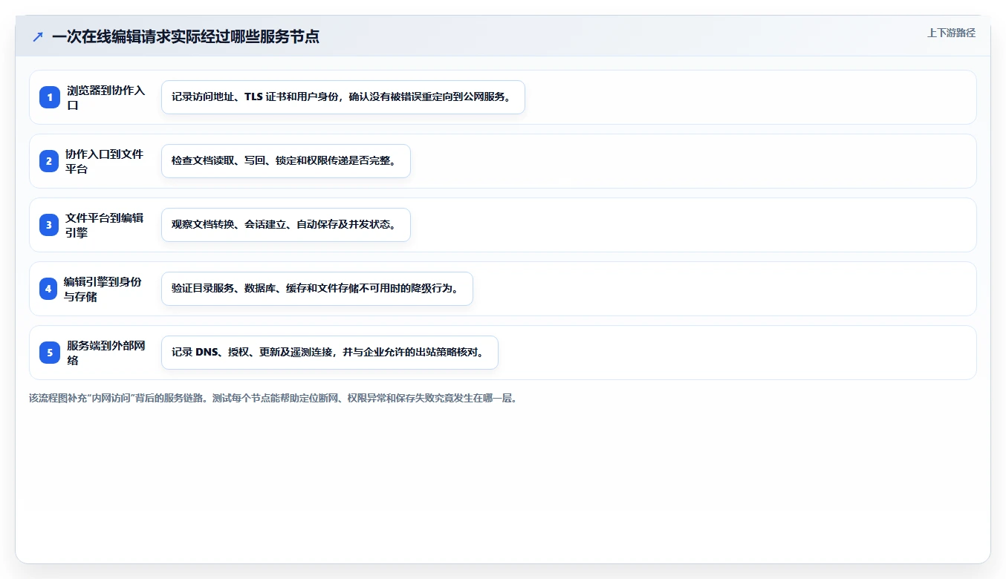This screenshot has width=1006, height=579.
Task: Click the 浏览器到协作入口 step label
Action: point(106,97)
